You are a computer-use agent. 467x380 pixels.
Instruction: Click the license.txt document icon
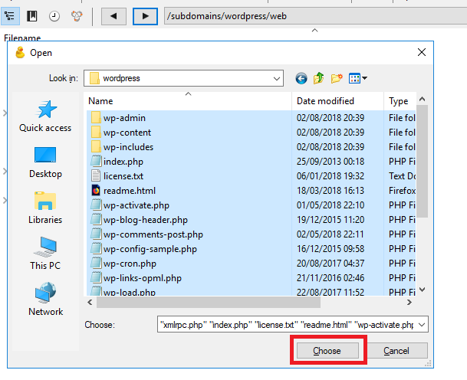pos(96,176)
